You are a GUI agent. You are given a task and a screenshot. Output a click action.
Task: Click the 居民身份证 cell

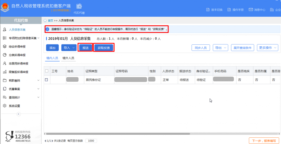coord(99,80)
